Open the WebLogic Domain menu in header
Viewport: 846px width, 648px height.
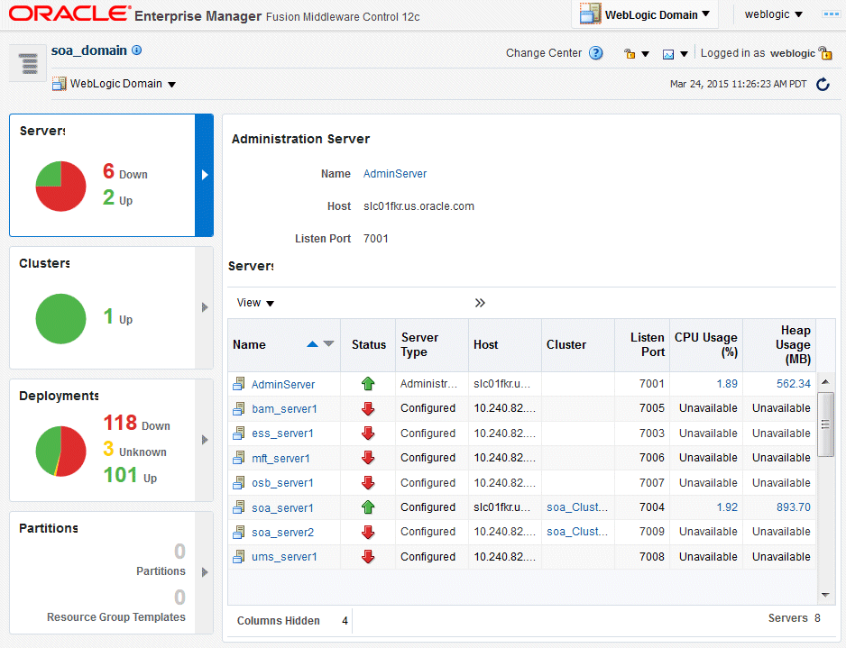[645, 14]
